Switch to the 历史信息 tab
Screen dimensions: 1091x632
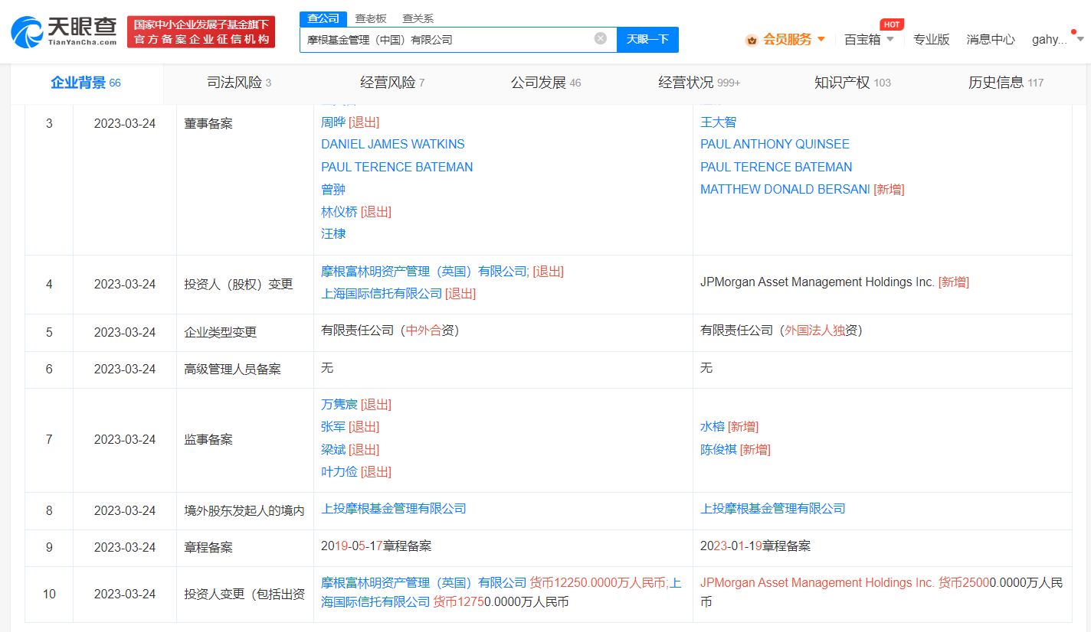pyautogui.click(x=1005, y=83)
